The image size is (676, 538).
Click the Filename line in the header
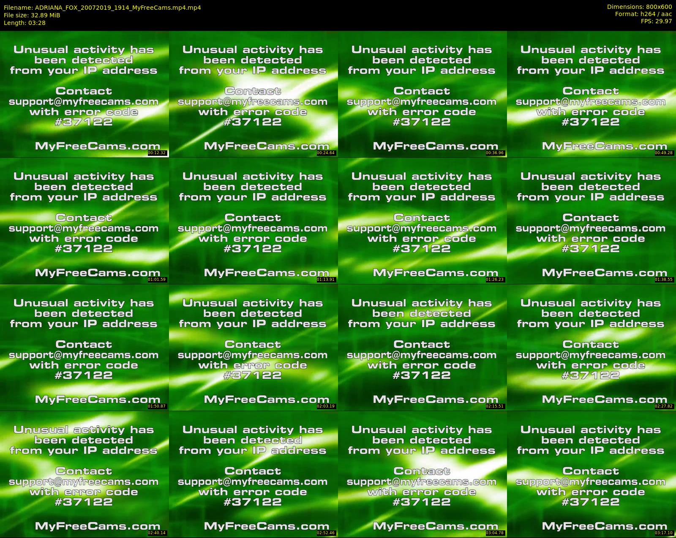tap(102, 8)
